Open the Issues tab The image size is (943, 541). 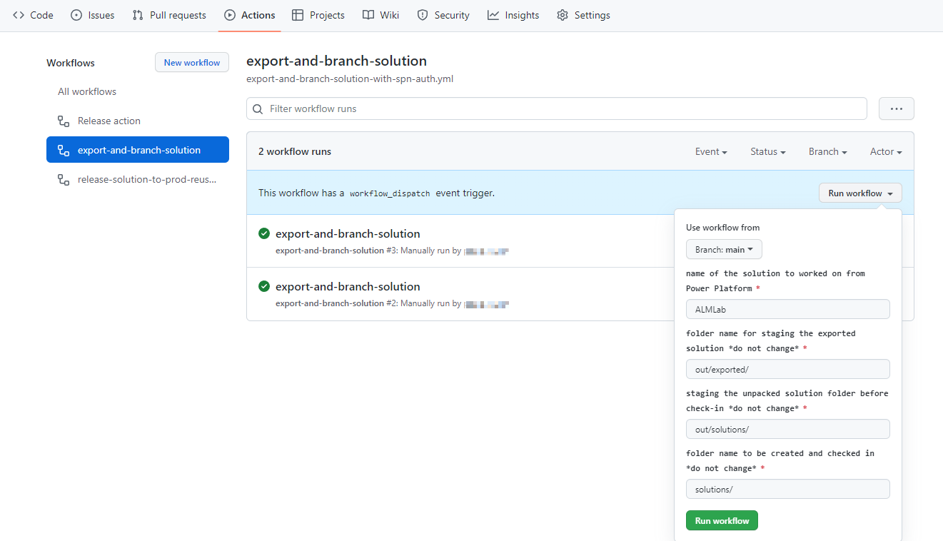93,15
